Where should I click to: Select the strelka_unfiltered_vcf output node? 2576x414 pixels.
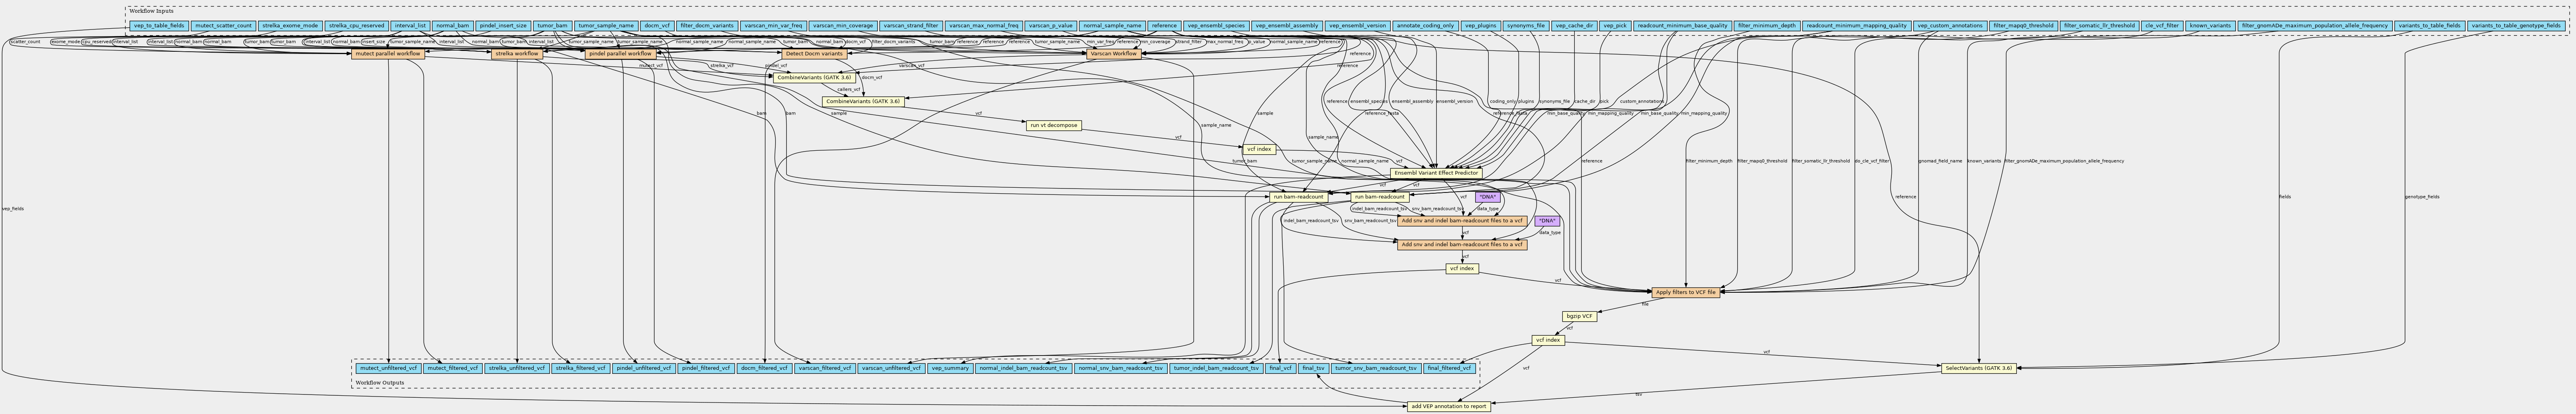(x=517, y=368)
